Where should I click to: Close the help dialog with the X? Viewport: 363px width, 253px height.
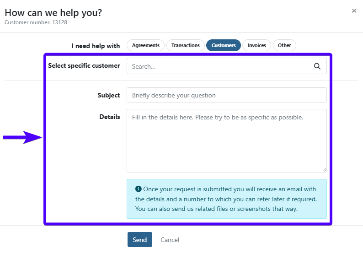point(354,11)
